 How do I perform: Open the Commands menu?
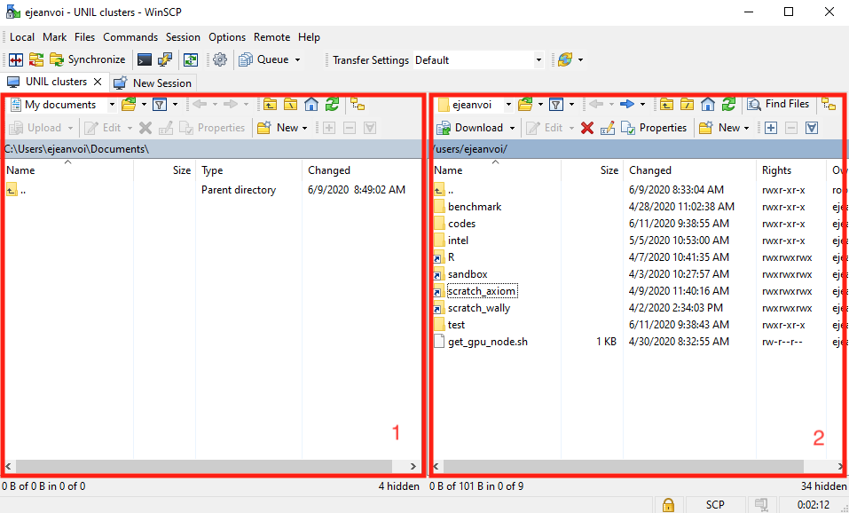coord(130,37)
